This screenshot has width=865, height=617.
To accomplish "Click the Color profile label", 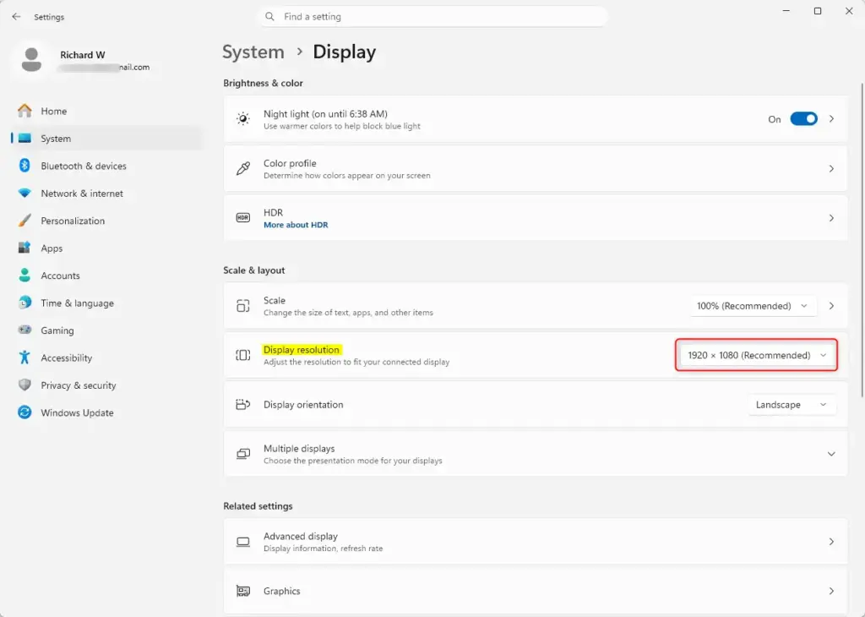I will (x=290, y=163).
